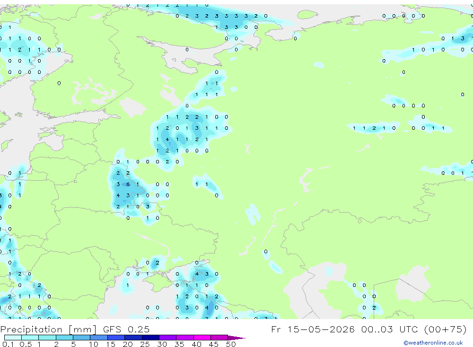Click the "0.1" legend scale label
This screenshot has height=347, width=473.
point(9,344)
